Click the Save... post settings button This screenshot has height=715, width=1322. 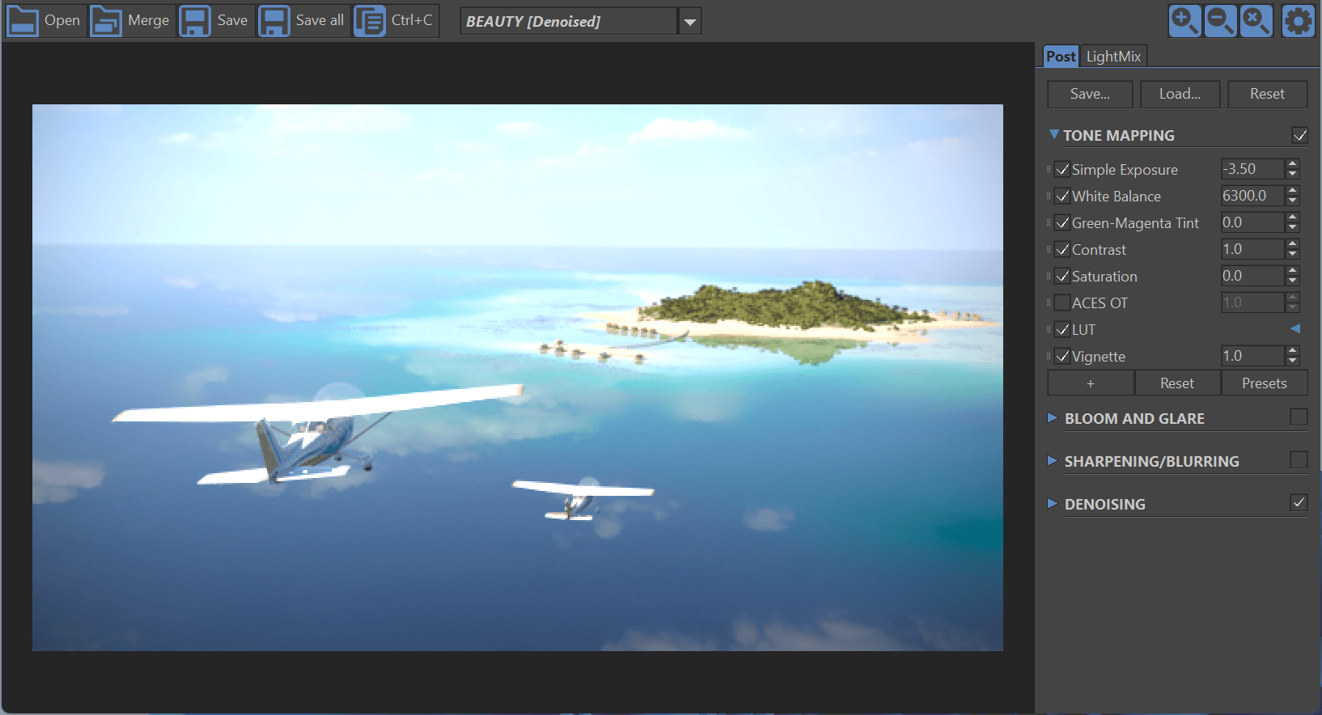pos(1090,94)
